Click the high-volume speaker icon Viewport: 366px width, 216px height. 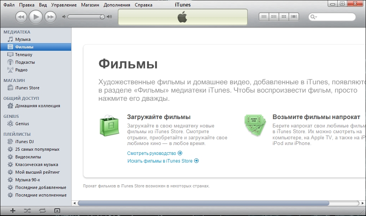tap(109, 17)
